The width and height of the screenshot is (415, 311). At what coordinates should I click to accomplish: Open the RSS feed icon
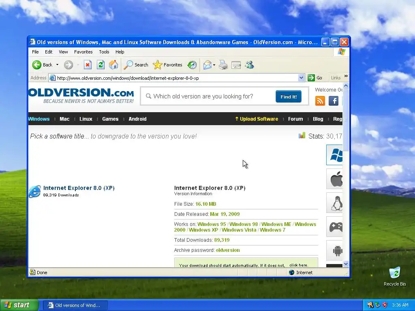click(320, 101)
